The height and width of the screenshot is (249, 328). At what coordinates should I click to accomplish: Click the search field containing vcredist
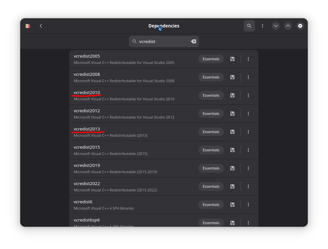pos(164,41)
